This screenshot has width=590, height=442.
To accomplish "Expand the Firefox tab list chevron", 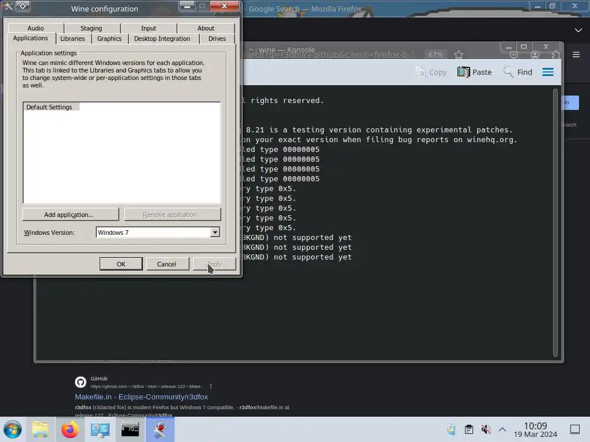I will (578, 30).
